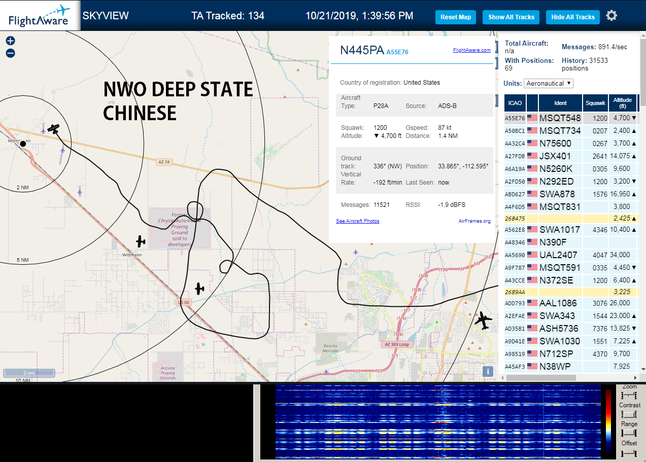Viewport: 646px width, 462px height.
Task: Select the selected aircraft icon near Morristown
Action: point(53,128)
